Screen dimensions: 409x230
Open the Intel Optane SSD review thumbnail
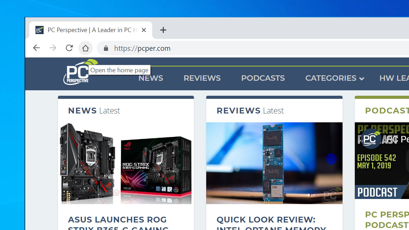pos(274,163)
